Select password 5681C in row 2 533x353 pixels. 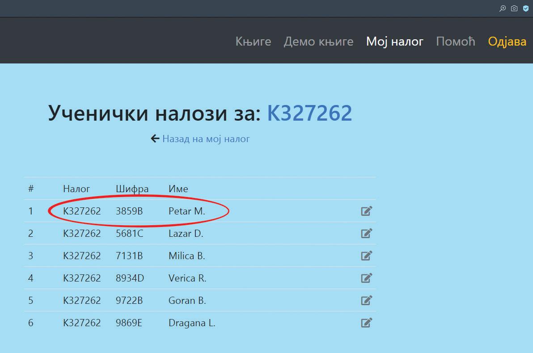coord(130,234)
